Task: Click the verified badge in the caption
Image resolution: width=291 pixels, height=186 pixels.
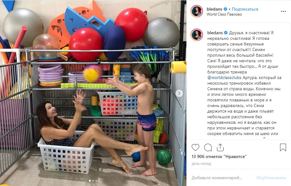Action: (x=226, y=33)
